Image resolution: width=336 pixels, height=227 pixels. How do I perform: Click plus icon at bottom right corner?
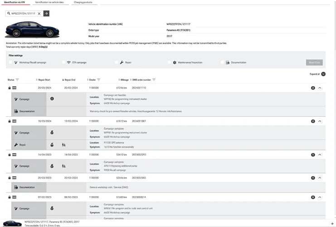pos(332,224)
